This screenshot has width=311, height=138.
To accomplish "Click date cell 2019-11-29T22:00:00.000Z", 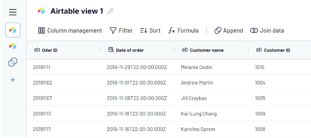I will tap(137, 67).
